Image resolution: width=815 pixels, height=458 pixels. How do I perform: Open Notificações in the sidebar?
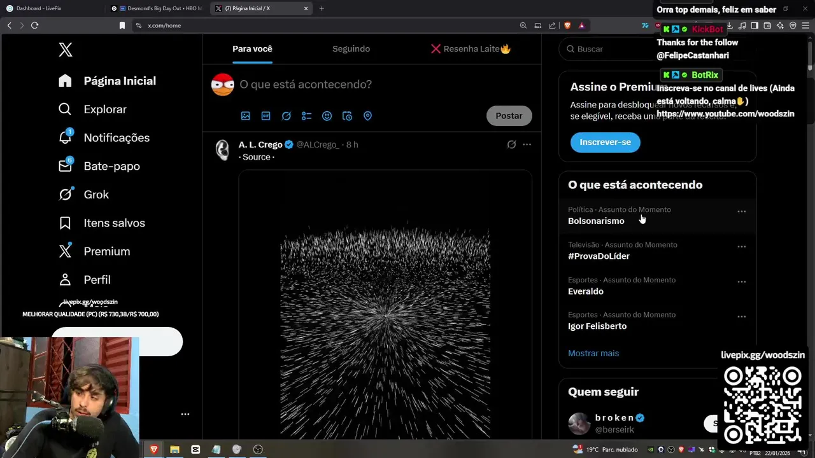[104, 137]
